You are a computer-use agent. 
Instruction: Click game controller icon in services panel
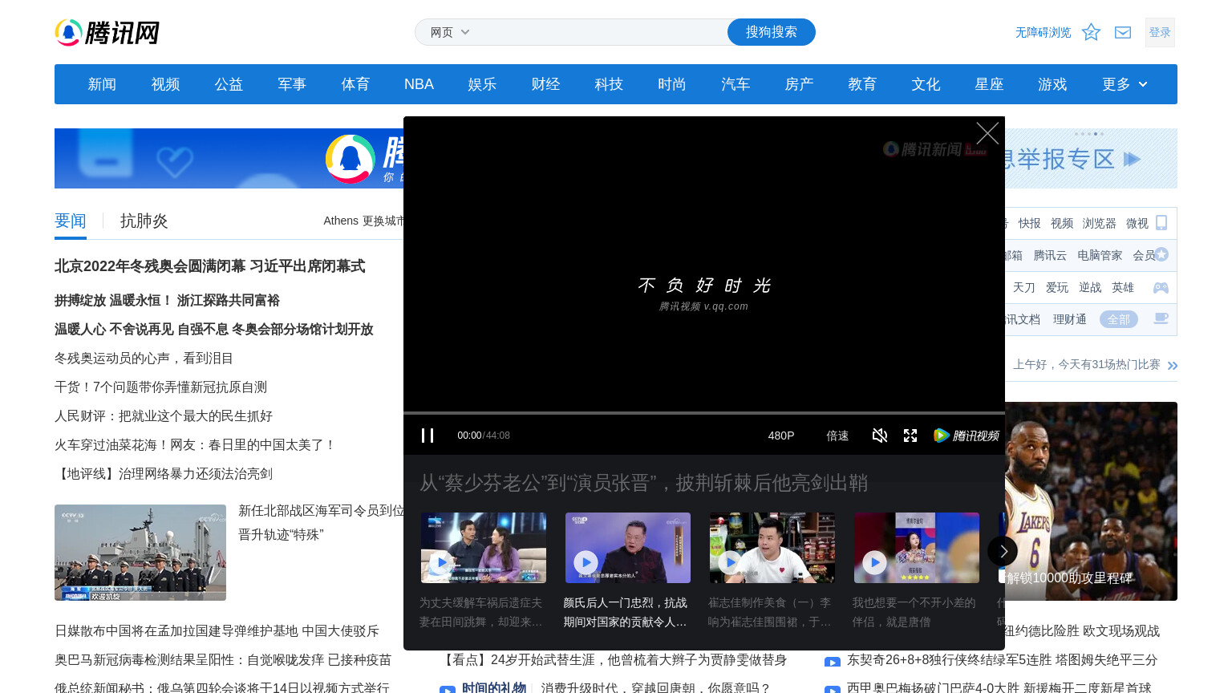(1161, 287)
